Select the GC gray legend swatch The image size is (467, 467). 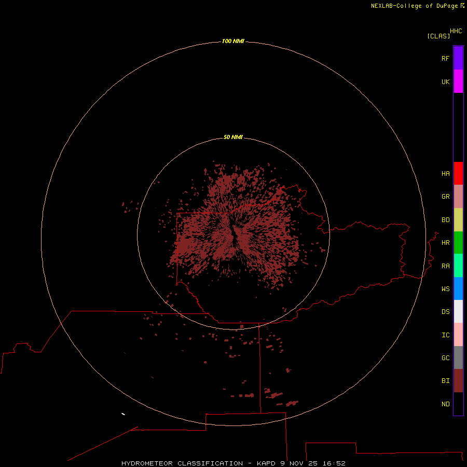(x=458, y=358)
